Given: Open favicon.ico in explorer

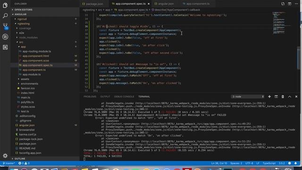Looking at the screenshot, I should (45, 88).
